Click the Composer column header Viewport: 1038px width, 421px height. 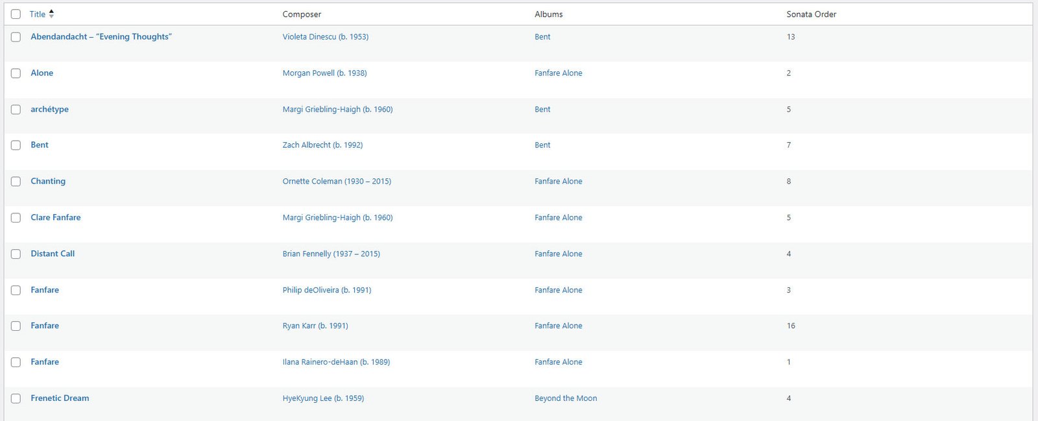(x=302, y=14)
